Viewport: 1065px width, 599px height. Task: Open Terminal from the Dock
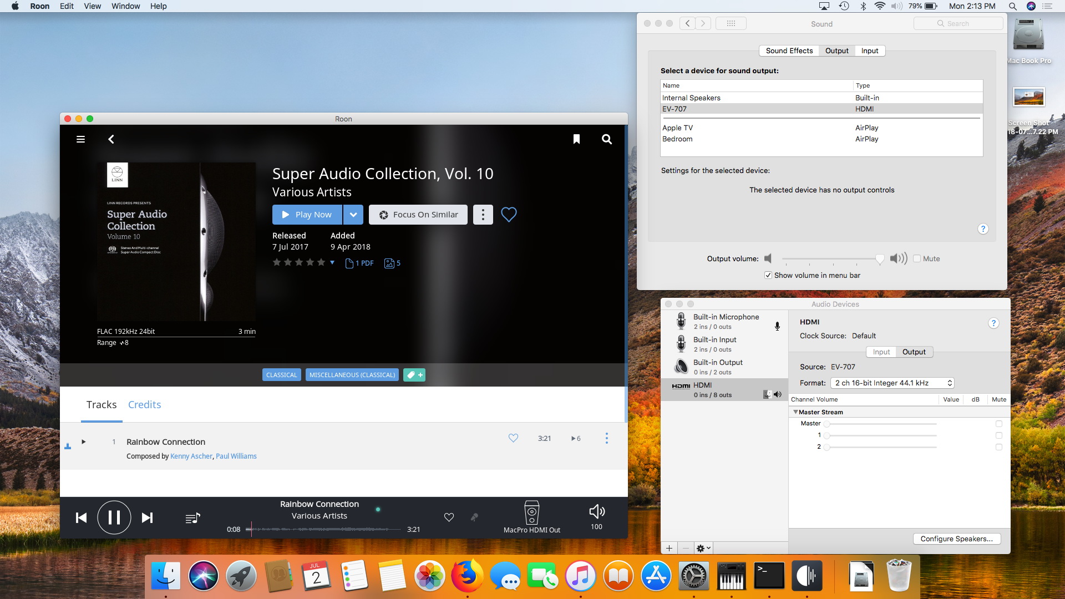[769, 576]
